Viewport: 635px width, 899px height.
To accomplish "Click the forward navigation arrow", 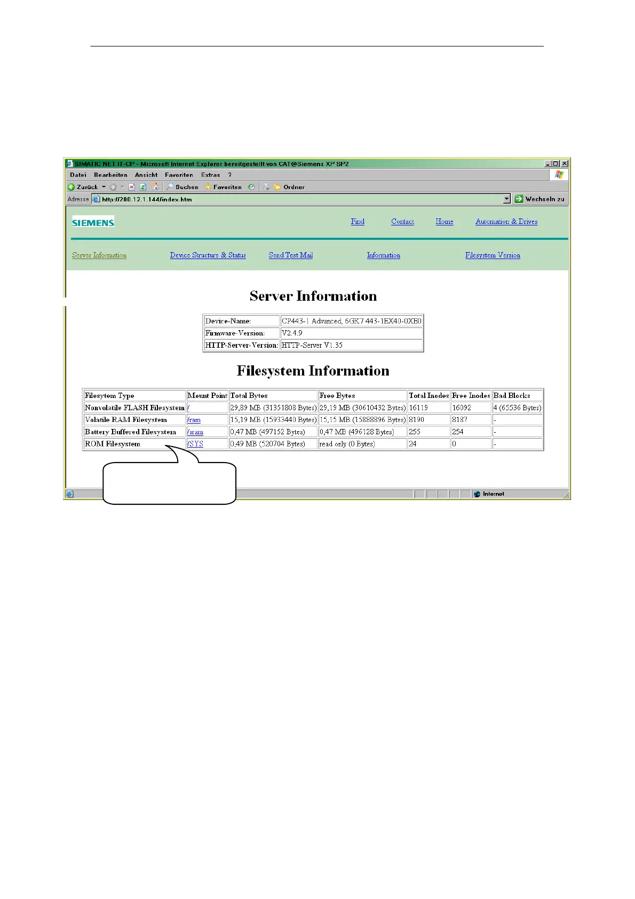I will [x=113, y=187].
